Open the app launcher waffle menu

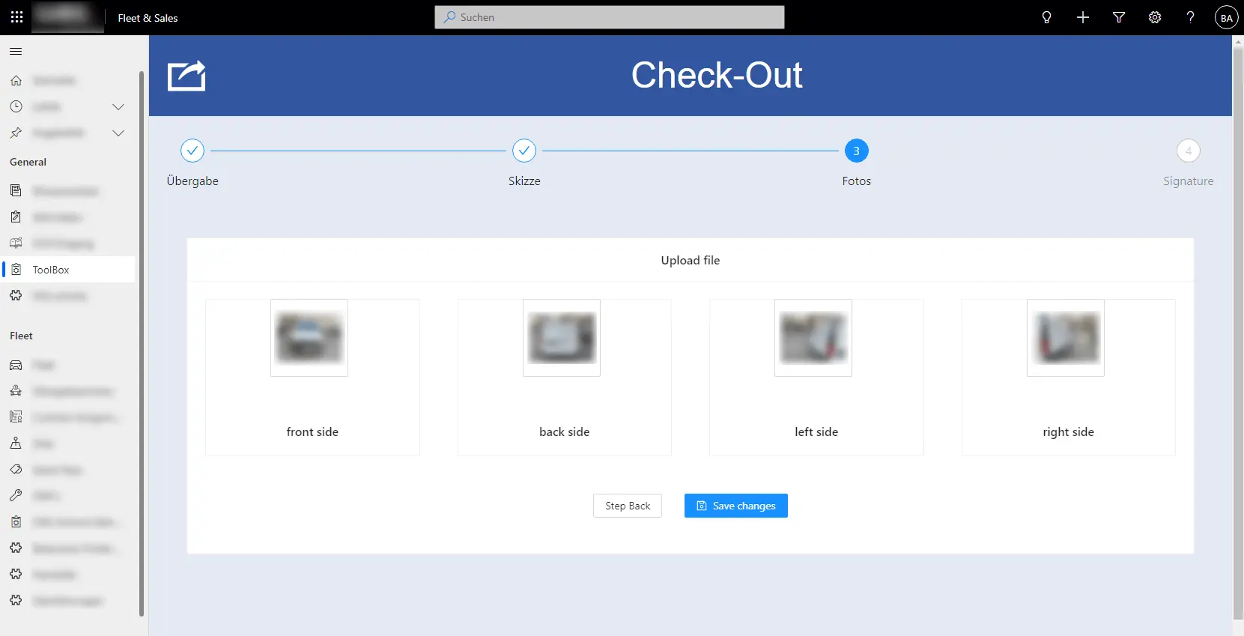pos(16,17)
